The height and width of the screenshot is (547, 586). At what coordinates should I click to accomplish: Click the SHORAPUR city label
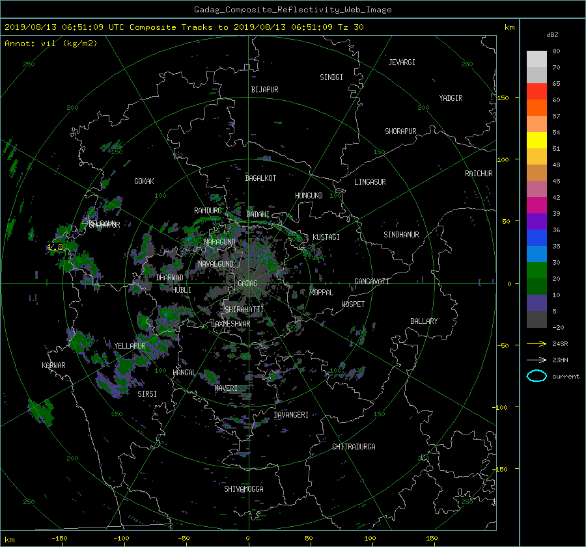400,131
